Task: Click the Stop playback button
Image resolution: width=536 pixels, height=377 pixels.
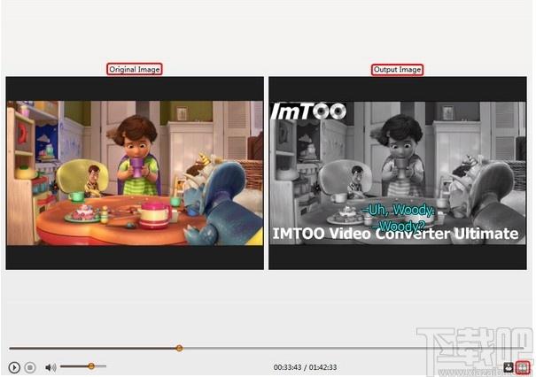Action: (x=30, y=367)
